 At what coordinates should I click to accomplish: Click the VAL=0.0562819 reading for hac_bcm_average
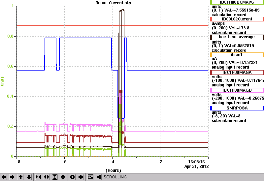pyautogui.click(x=239, y=46)
